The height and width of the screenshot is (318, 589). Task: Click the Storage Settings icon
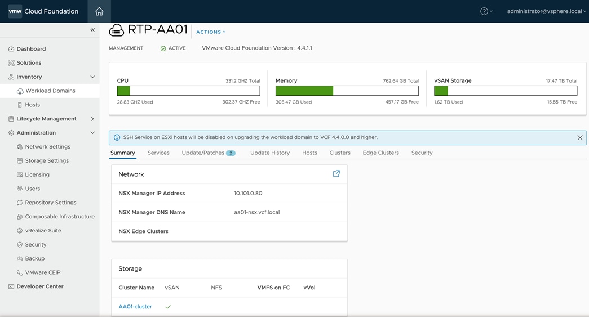pos(20,160)
